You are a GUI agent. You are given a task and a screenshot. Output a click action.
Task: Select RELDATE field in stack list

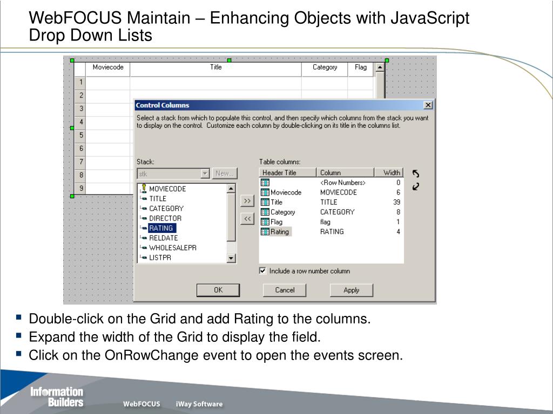pos(163,238)
